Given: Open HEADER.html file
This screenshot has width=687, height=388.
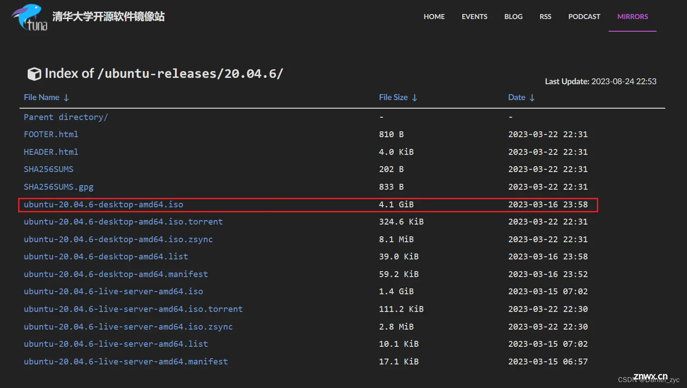Looking at the screenshot, I should [x=51, y=152].
